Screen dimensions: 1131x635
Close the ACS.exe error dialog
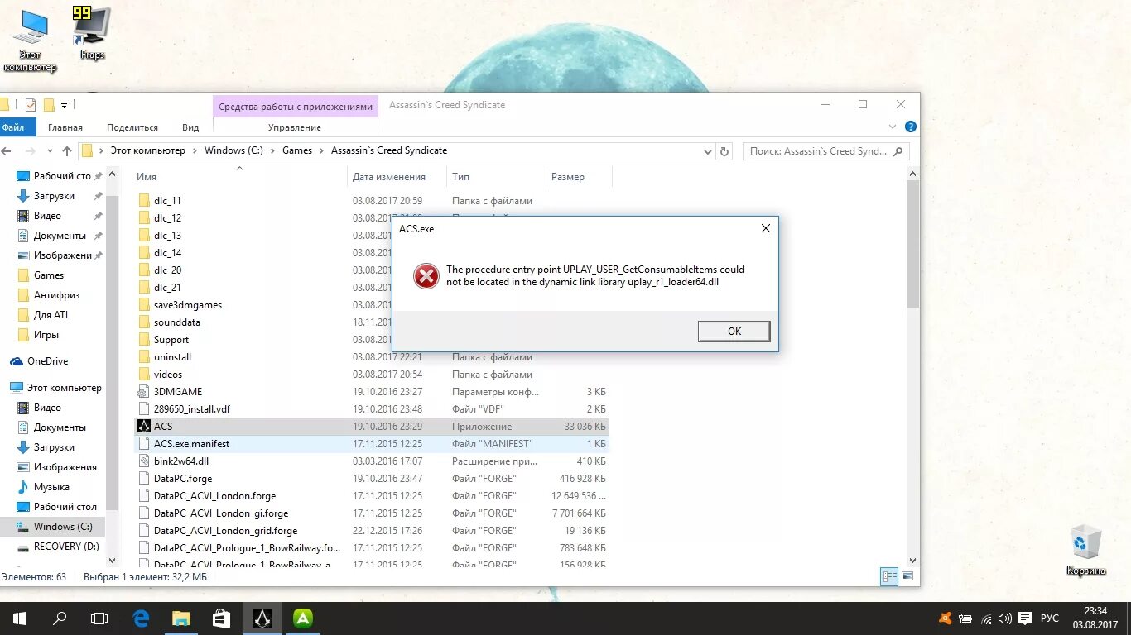(x=766, y=228)
